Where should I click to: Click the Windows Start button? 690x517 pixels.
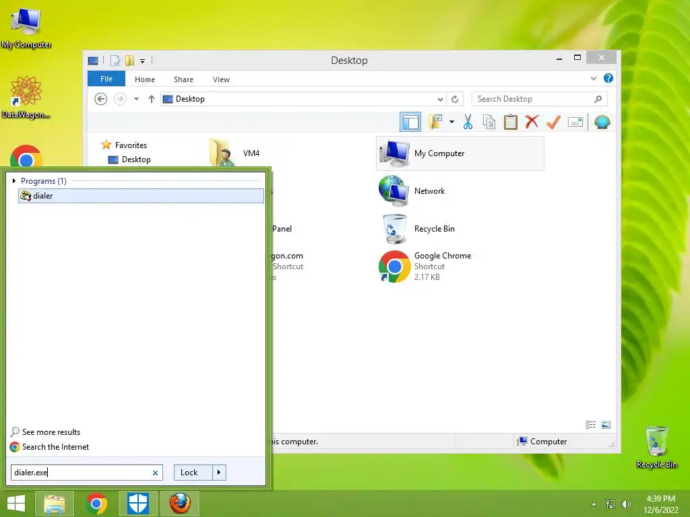16,503
